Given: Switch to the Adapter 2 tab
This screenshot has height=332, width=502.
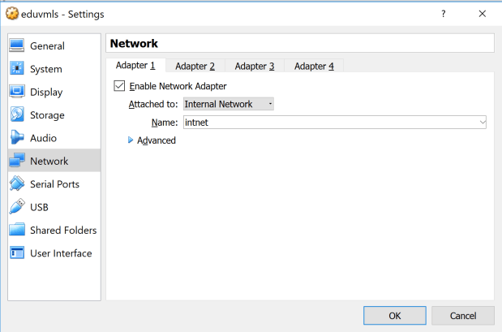Looking at the screenshot, I should [x=195, y=66].
